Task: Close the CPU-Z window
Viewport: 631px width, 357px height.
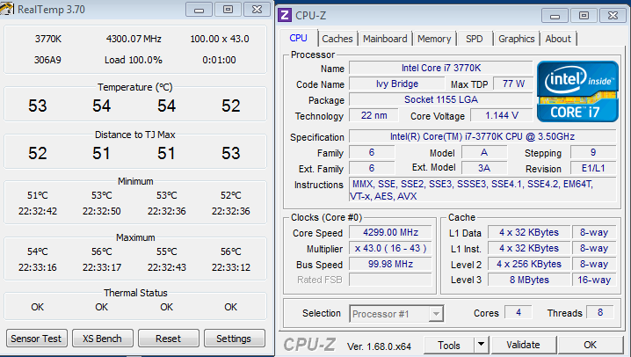Action: pyautogui.click(x=613, y=16)
